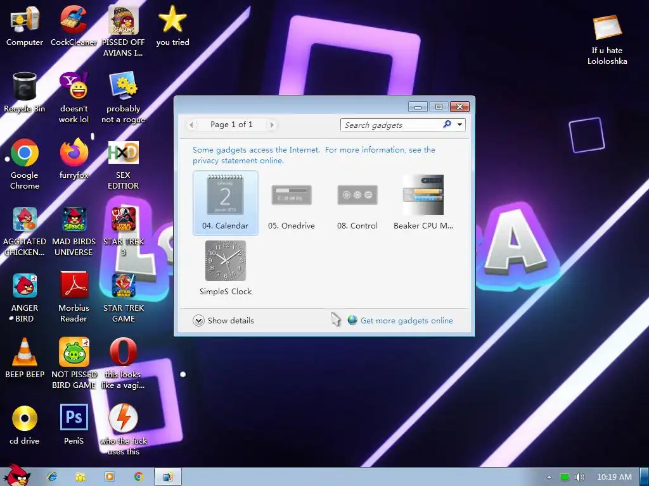This screenshot has width=649, height=486.
Task: Open the privacy statement online link
Action: coord(238,161)
